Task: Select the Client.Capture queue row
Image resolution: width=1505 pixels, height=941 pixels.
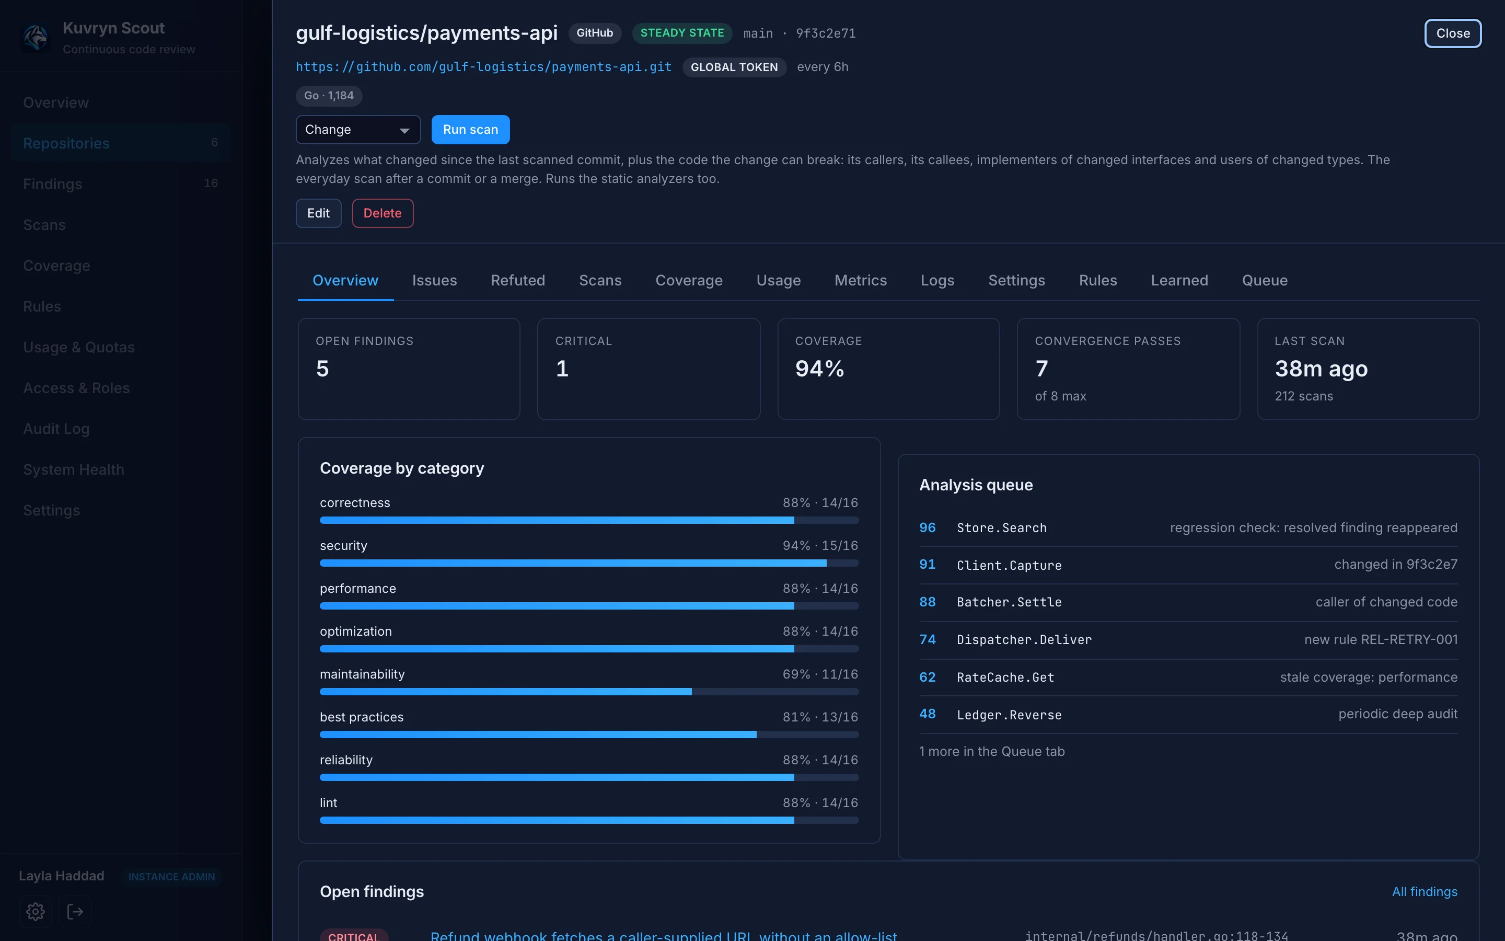Action: click(1188, 565)
